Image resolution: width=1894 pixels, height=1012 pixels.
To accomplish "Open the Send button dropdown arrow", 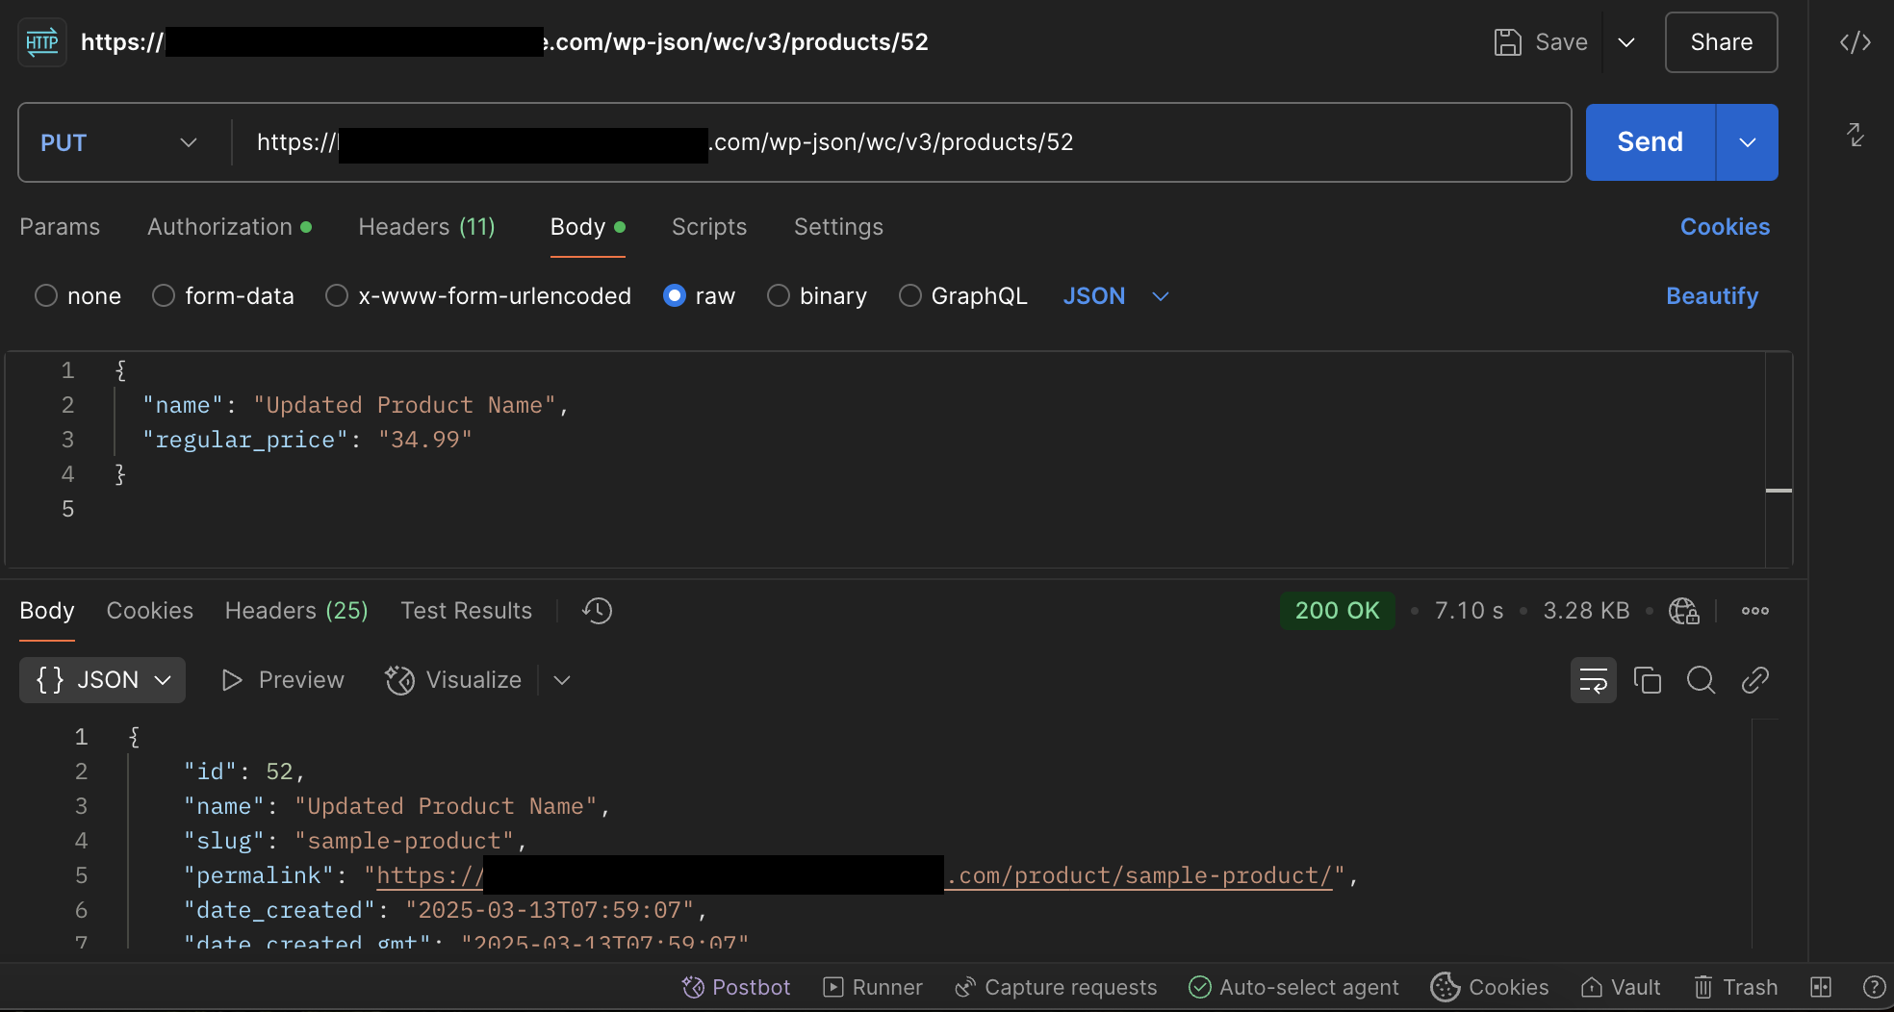I will pyautogui.click(x=1748, y=142).
